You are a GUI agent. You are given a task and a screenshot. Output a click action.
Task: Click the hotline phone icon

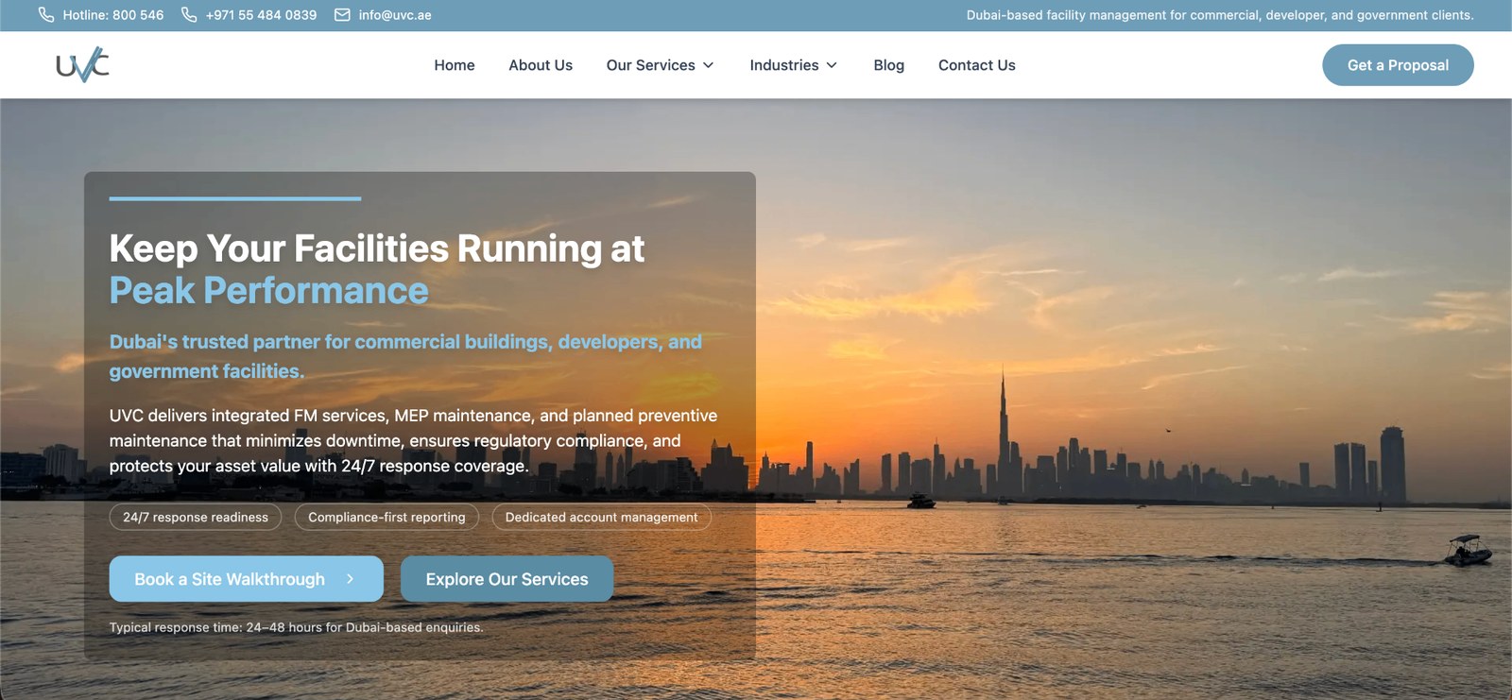click(46, 15)
